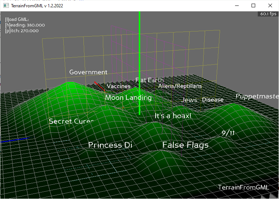Maximize the TerrainFromGML window

click(x=253, y=6)
